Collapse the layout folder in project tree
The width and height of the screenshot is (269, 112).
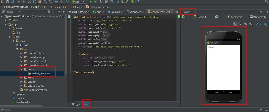(22, 69)
